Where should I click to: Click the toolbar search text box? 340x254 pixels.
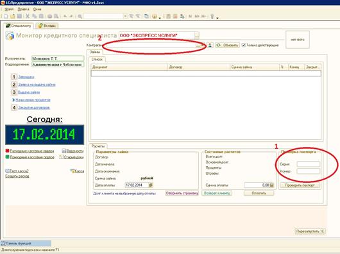click(103, 16)
